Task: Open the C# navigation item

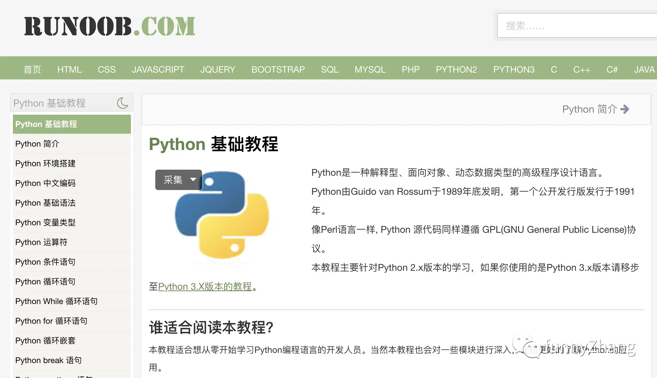Action: click(612, 70)
